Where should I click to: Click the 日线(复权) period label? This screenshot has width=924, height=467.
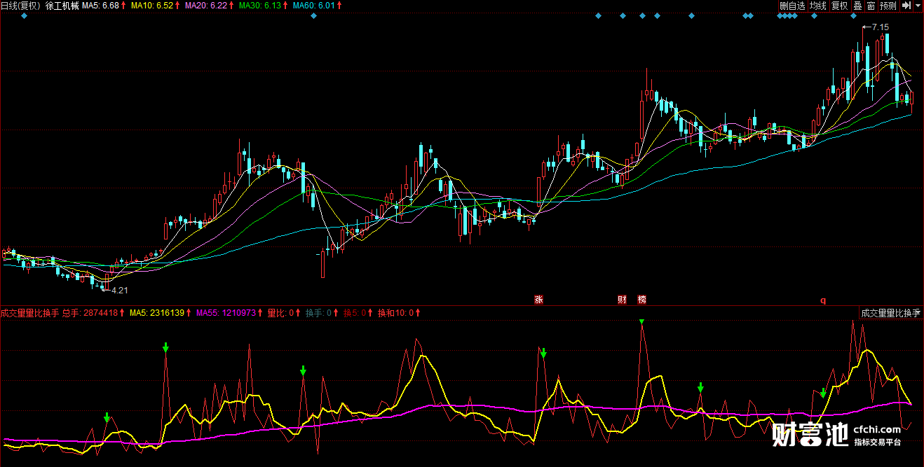point(20,6)
